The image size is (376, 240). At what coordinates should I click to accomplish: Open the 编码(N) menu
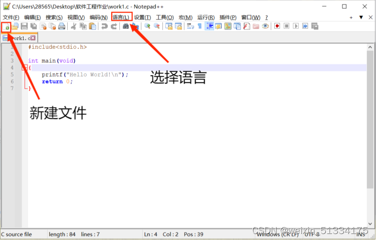(99, 17)
